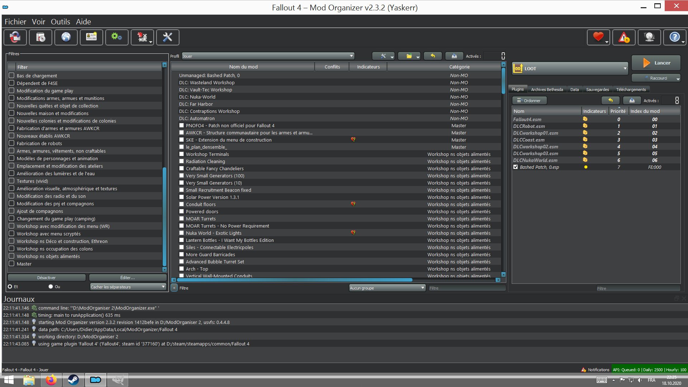Viewport: 688px width, 387px height.
Task: Click flag icon on SKE mod row
Action: [x=353, y=140]
